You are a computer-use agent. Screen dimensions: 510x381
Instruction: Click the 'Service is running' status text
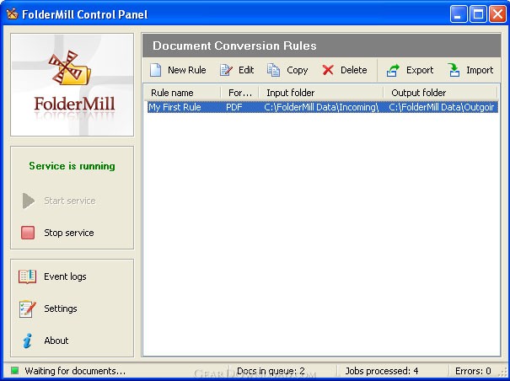pyautogui.click(x=72, y=166)
